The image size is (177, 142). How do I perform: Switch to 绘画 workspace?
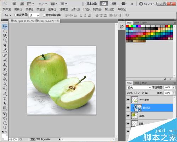coord(114,4)
